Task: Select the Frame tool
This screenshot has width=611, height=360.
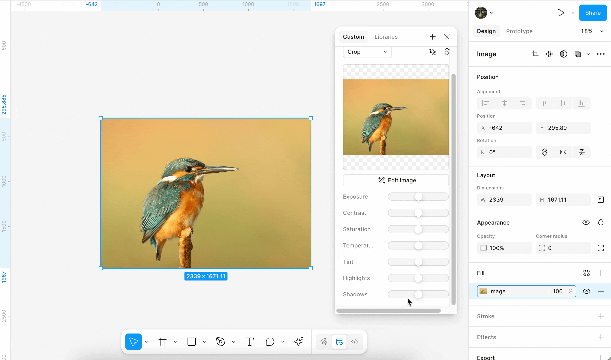Action: coord(162,342)
